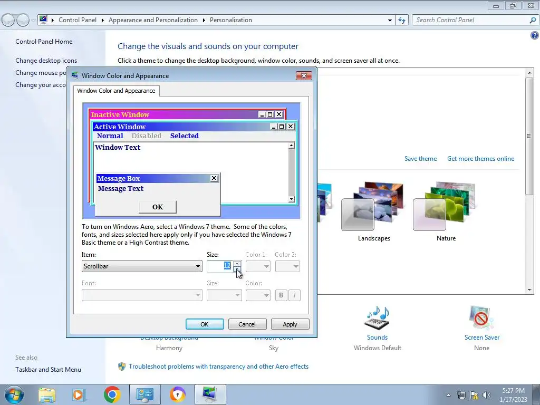Click the preview Message Box OK button
Viewport: 540px width, 405px height.
[158, 207]
